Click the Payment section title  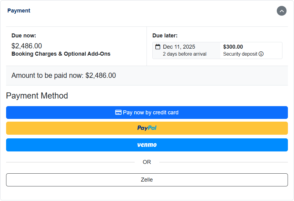coord(19,10)
